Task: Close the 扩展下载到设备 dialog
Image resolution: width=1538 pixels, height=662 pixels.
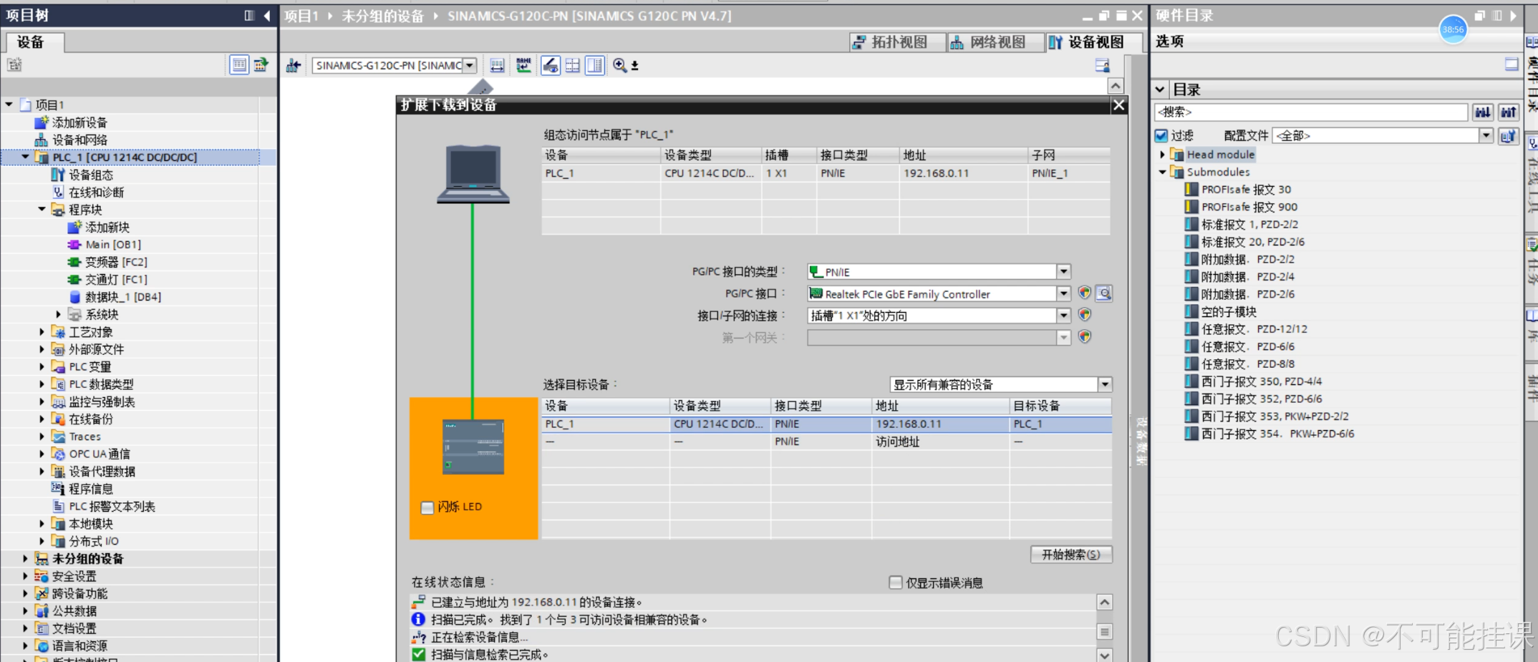Action: pos(1118,105)
